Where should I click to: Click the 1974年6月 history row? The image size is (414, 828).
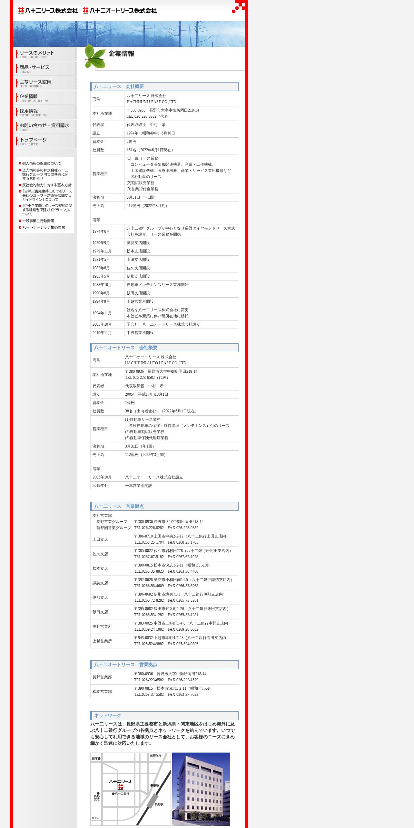pyautogui.click(x=164, y=232)
